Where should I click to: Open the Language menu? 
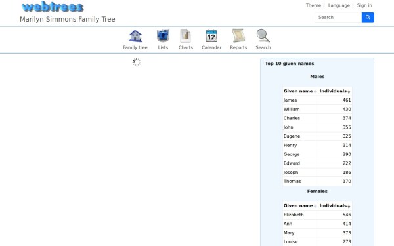point(339,5)
